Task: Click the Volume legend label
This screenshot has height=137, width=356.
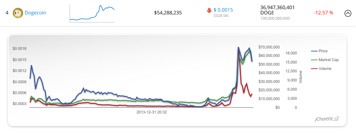Action: click(325, 68)
